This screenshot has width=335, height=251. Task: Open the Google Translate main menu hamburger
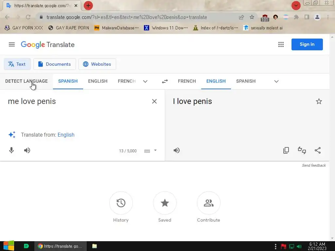[x=12, y=44]
